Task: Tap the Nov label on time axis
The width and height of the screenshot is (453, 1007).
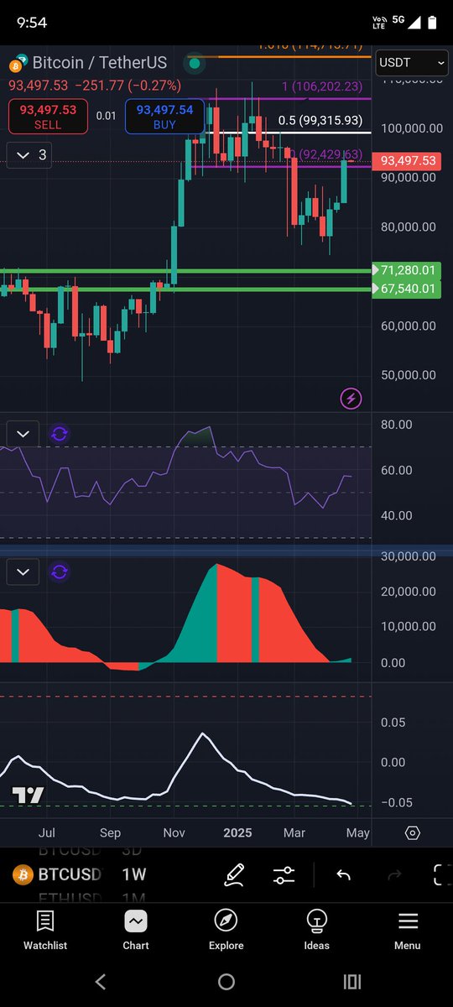Action: 174,833
